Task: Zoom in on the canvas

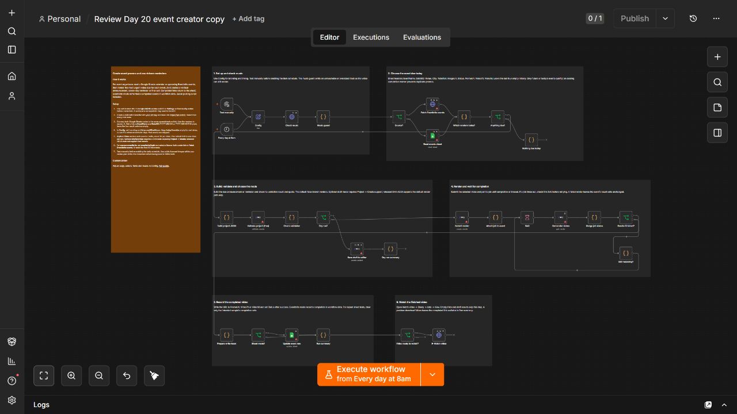Action: point(71,375)
